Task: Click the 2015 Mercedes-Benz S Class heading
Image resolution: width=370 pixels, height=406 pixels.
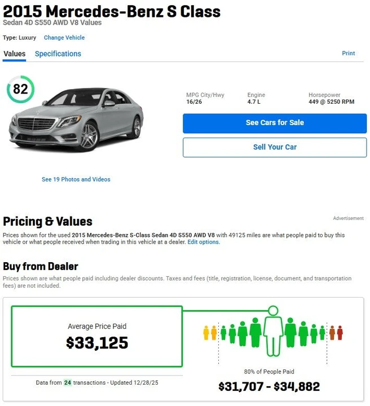Action: [112, 11]
